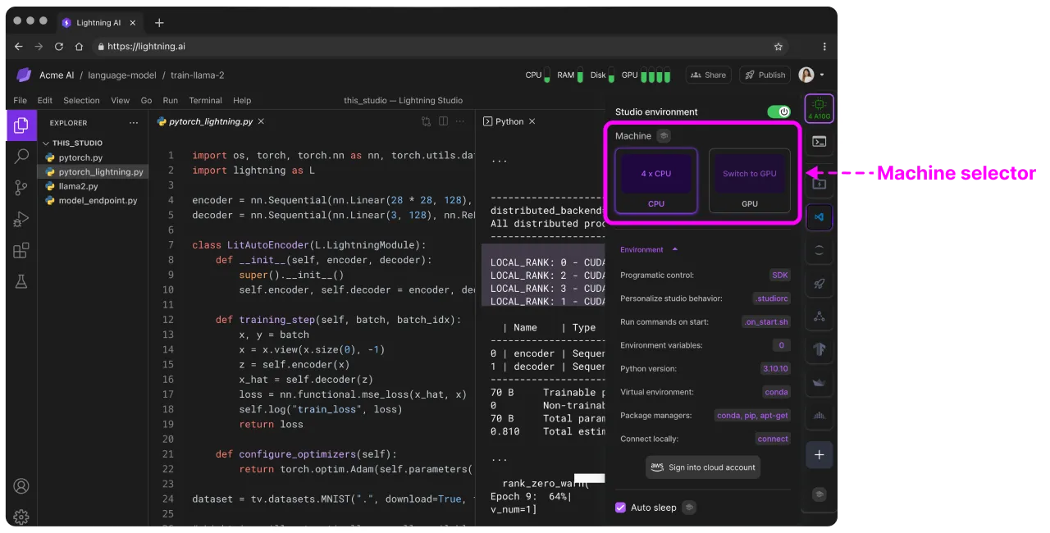The height and width of the screenshot is (533, 1050).
Task: Click the Publish button
Action: click(x=765, y=75)
